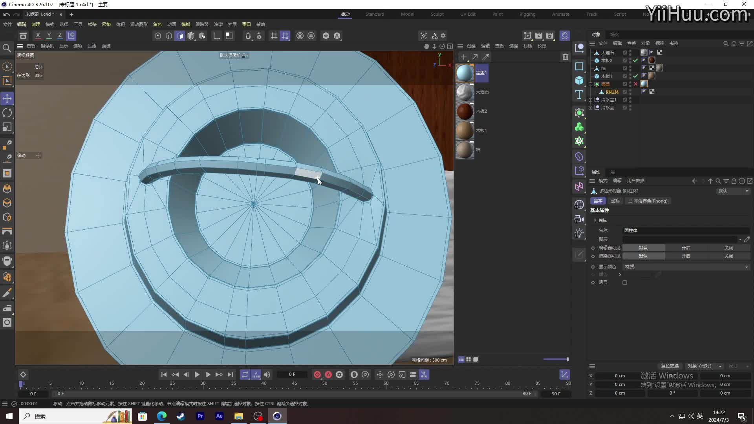Delete material with trash icon
The width and height of the screenshot is (754, 424).
click(x=565, y=57)
